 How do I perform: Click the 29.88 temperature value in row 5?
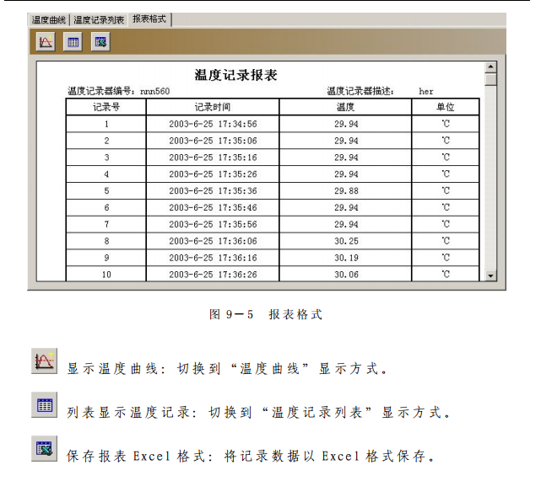(x=346, y=191)
